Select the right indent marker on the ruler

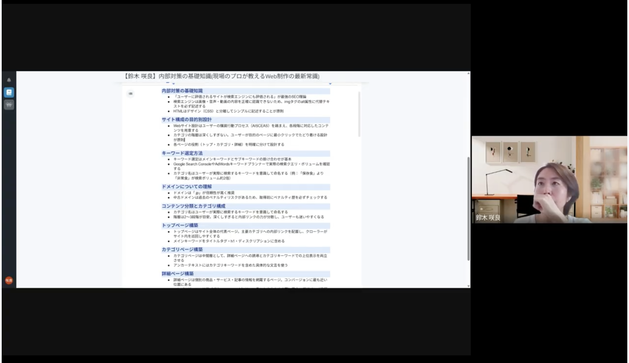point(330,83)
